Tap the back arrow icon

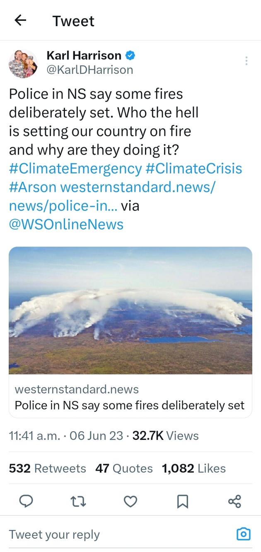point(21,21)
